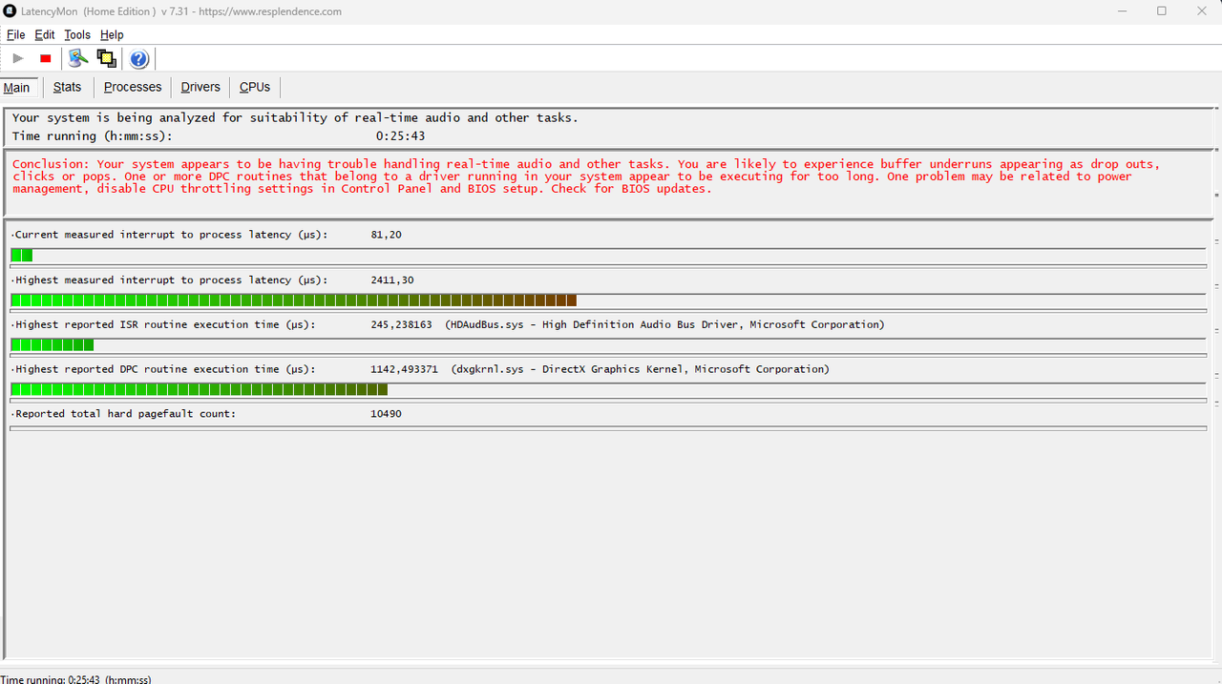Click the yellow window arrangement toolbar icon

coord(107,59)
